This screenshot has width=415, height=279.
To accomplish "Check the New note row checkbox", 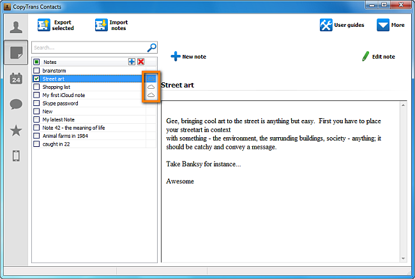I will click(x=36, y=111).
